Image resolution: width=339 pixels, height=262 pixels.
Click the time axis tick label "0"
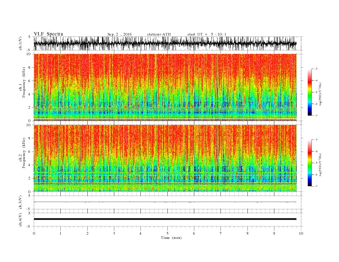click(34, 233)
